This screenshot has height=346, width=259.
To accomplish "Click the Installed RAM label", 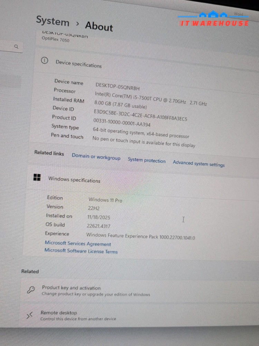I will pos(69,100).
